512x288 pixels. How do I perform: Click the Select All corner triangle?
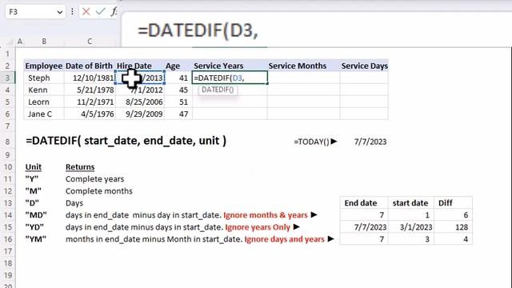click(x=9, y=42)
